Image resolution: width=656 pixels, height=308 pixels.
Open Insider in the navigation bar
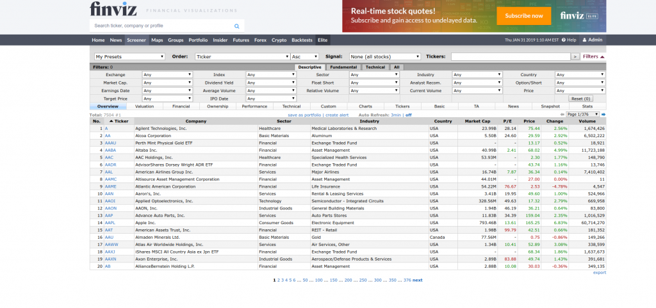click(220, 40)
